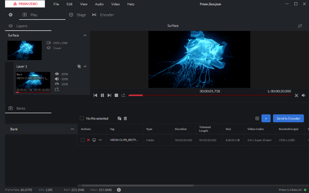Collapse the Layer 1 panel chevron
The width and height of the screenshot is (309, 193).
(85, 66)
